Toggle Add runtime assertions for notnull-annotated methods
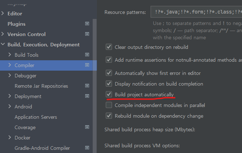Image resolution: width=242 pixels, height=153 pixels. pyautogui.click(x=109, y=60)
